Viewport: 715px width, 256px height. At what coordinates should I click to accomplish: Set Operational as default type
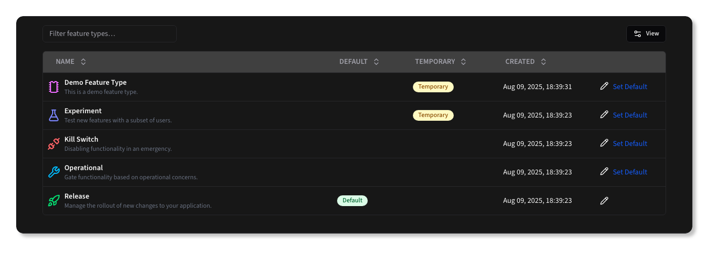630,172
